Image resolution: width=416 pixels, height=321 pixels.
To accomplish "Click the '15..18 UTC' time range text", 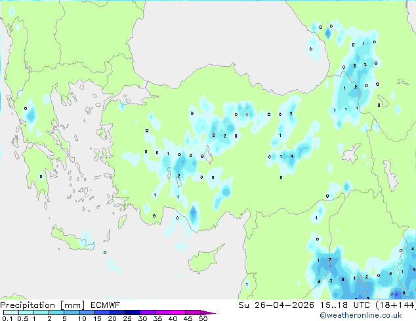I will [344, 305].
